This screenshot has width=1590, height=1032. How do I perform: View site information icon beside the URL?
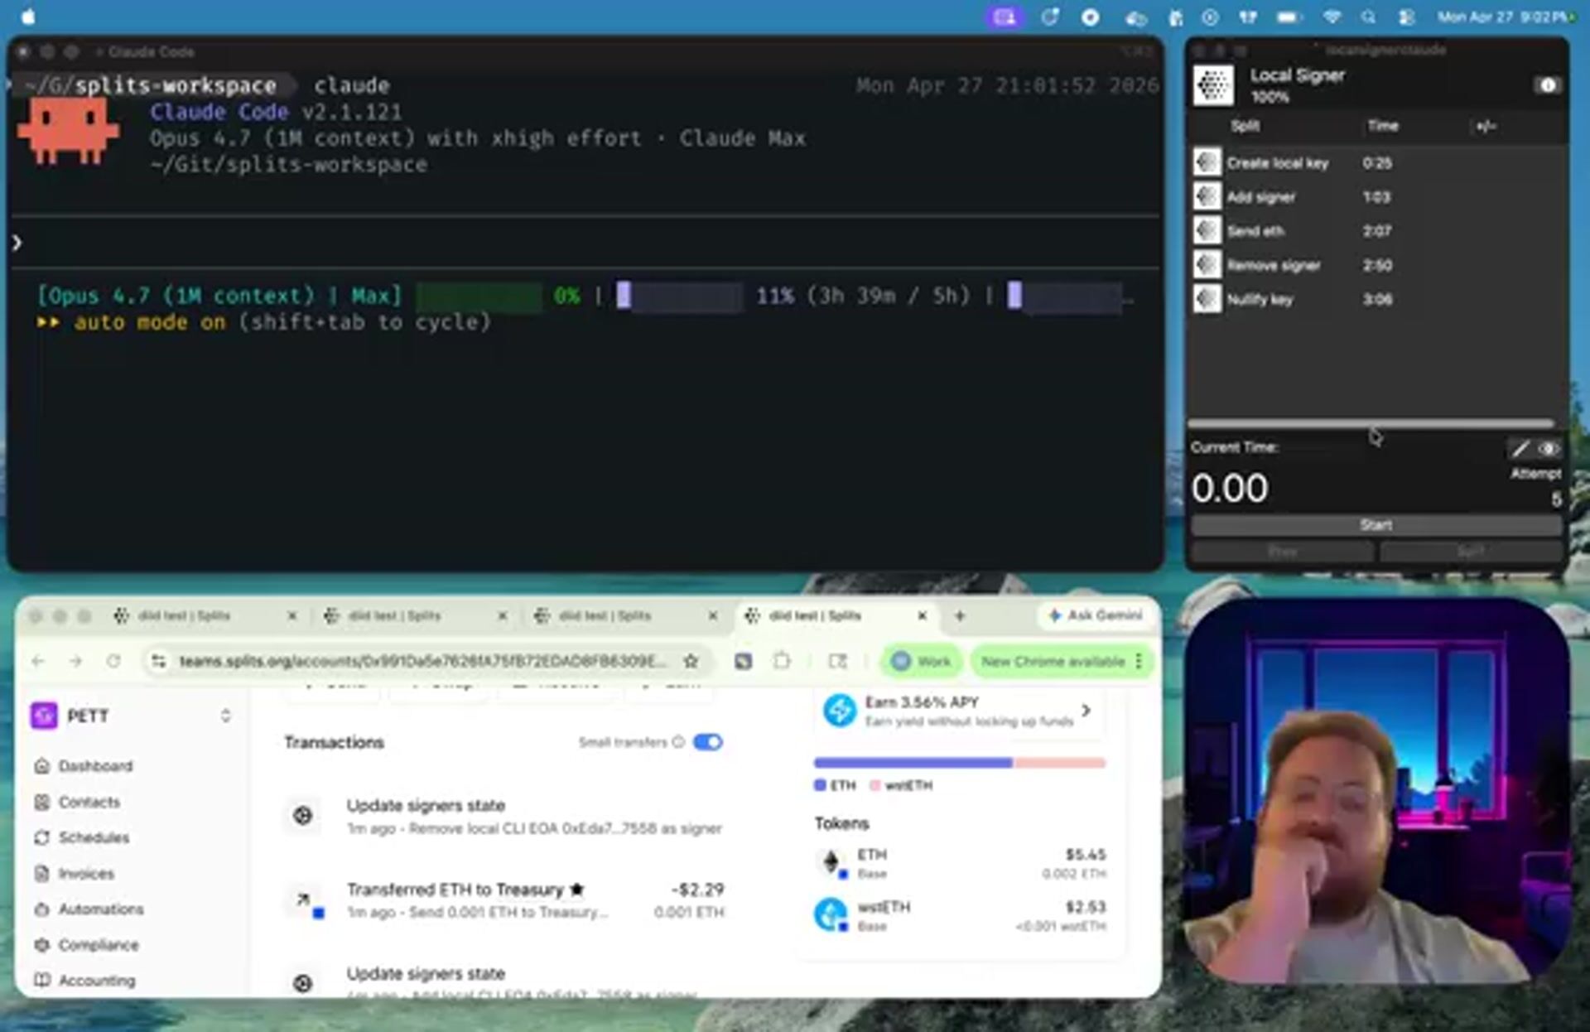pos(159,661)
